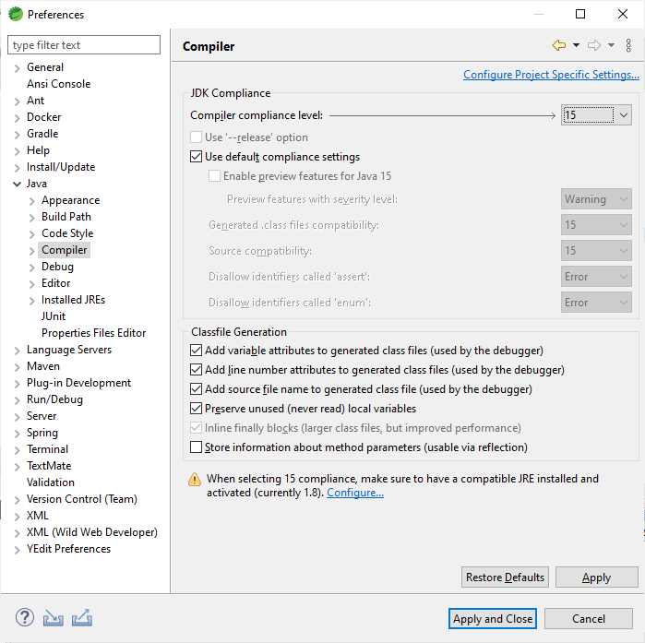Screen dimensions: 645x643
Task: Select Run/Debug tree item
Action: [54, 399]
